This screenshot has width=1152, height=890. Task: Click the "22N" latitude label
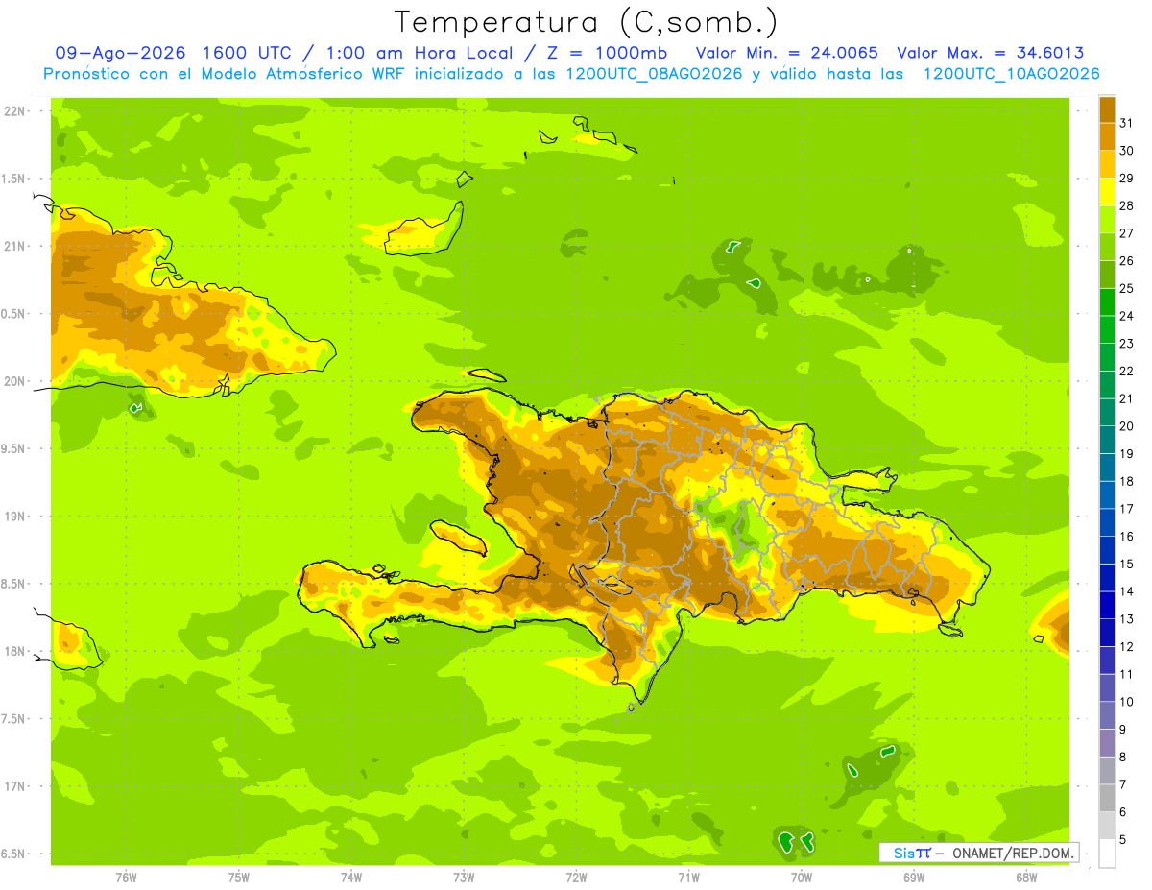pos(14,110)
